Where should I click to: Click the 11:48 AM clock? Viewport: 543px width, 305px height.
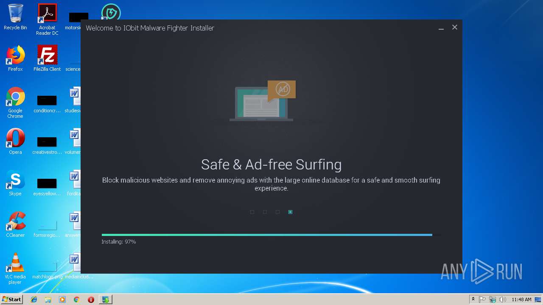[x=521, y=299]
